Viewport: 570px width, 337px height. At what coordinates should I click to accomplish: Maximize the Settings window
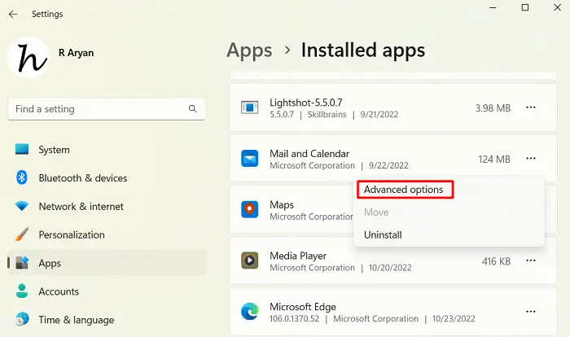click(525, 7)
